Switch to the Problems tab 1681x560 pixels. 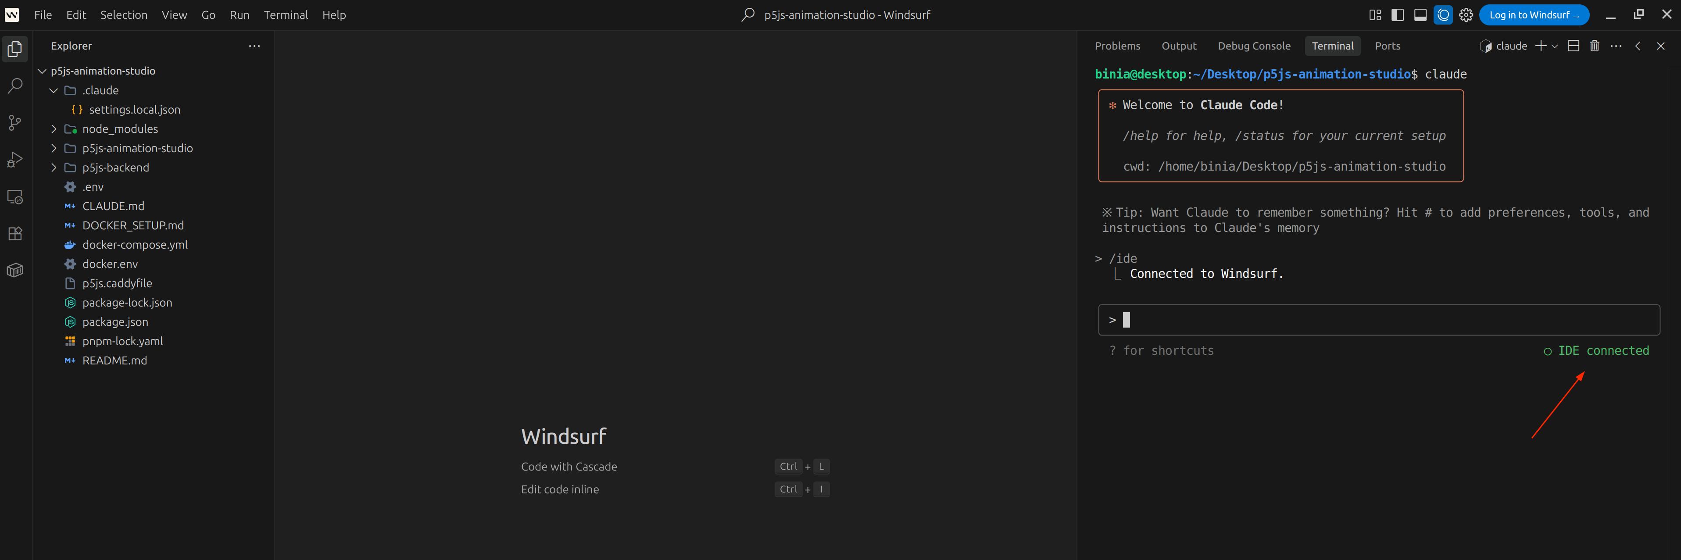pos(1117,46)
